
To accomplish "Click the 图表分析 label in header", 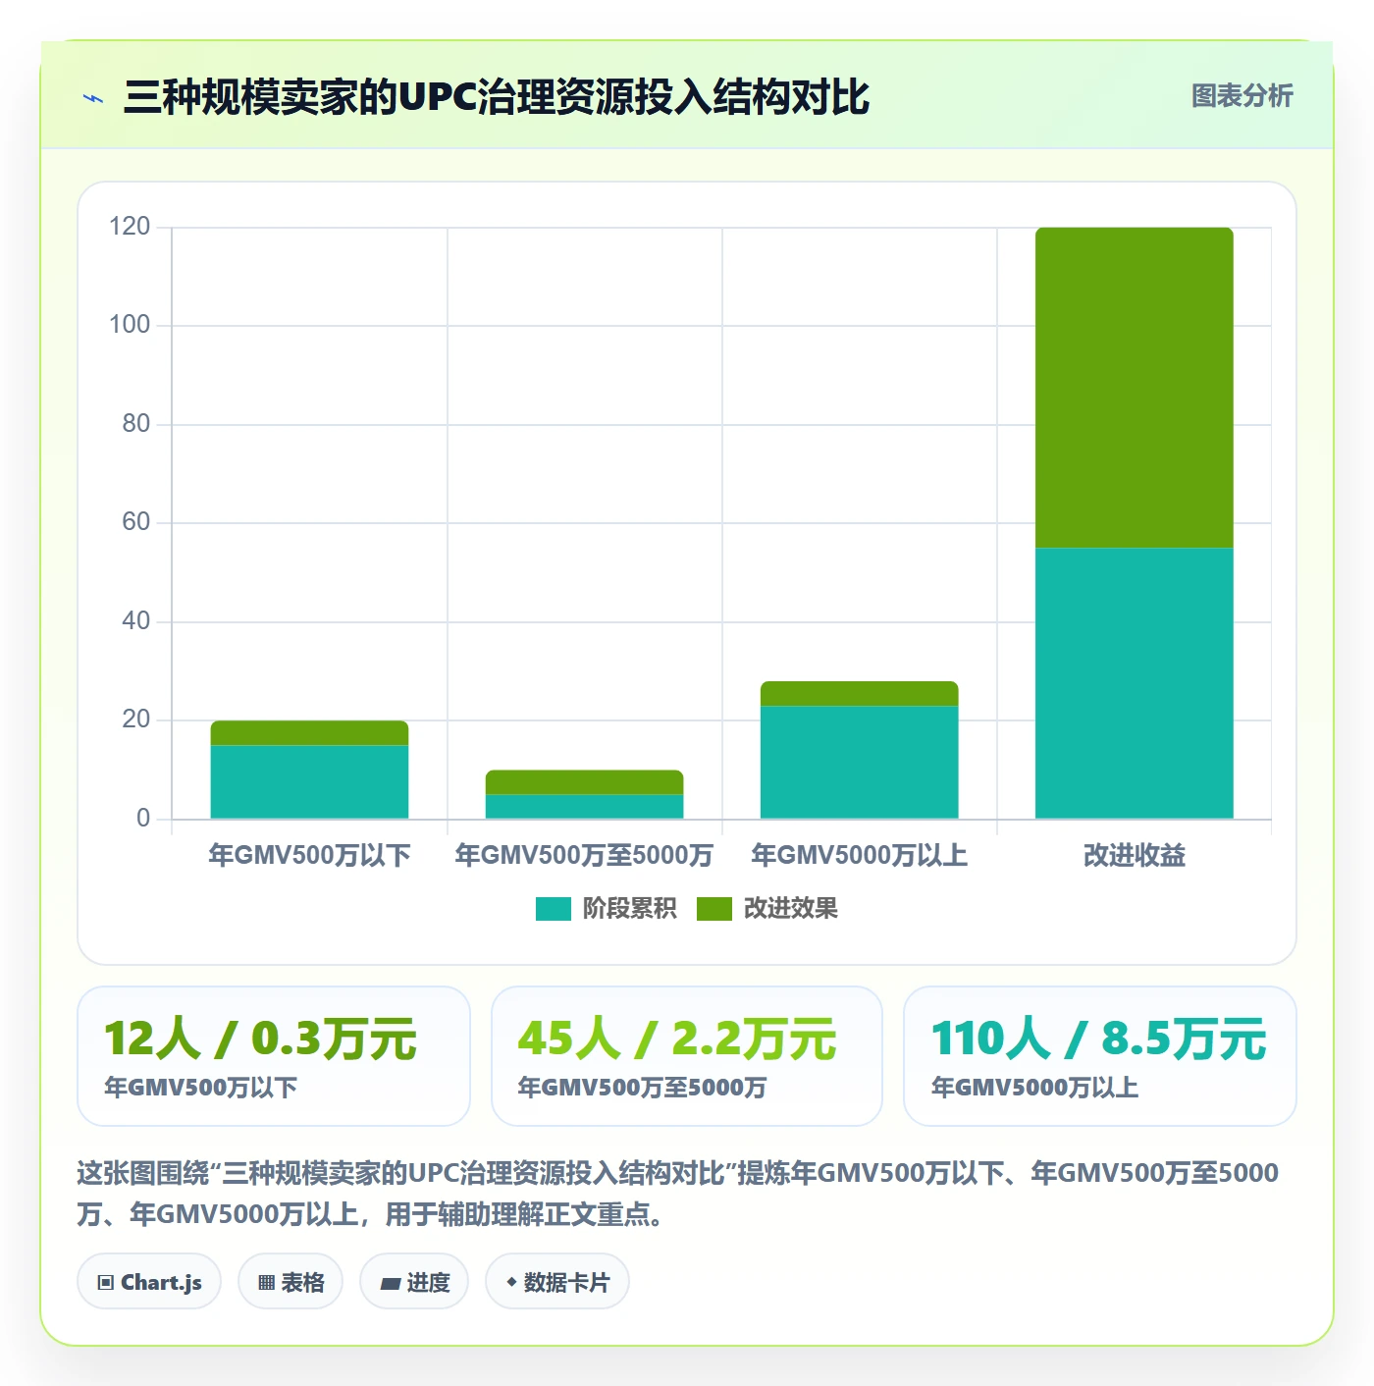I will tap(1242, 95).
